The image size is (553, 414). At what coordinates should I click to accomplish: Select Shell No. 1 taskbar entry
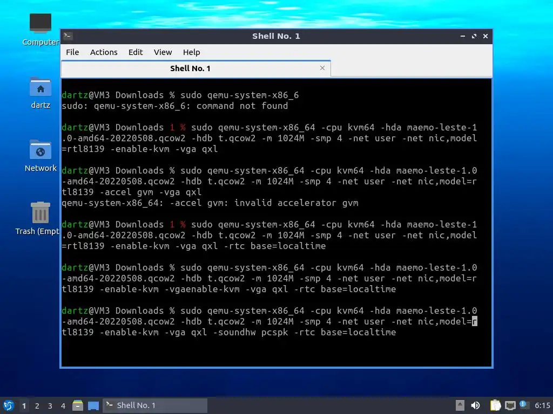pyautogui.click(x=155, y=405)
